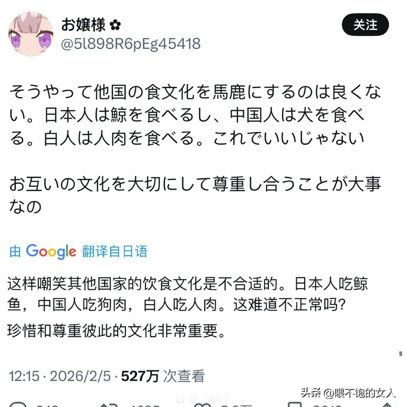Click the Google logo in translation credit
Screen dimensions: 405x407
point(51,251)
